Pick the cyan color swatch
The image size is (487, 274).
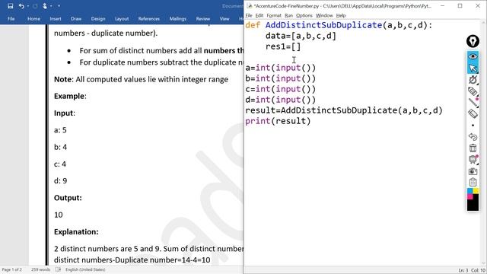469,191
